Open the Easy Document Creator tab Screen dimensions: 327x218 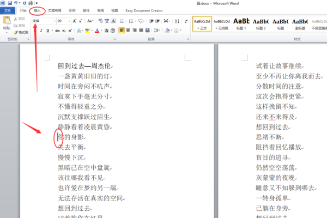(x=144, y=10)
